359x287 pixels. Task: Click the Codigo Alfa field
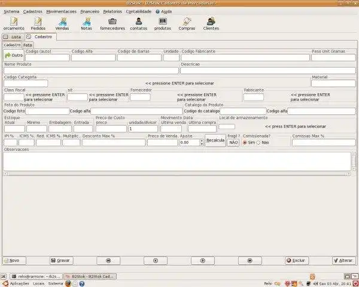point(93,57)
